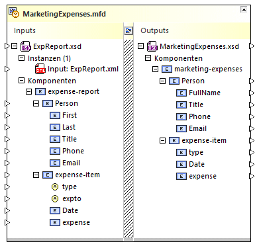Click the element icon beside FullName
Image resolution: width=257 pixels, height=248 pixels.
181,93
